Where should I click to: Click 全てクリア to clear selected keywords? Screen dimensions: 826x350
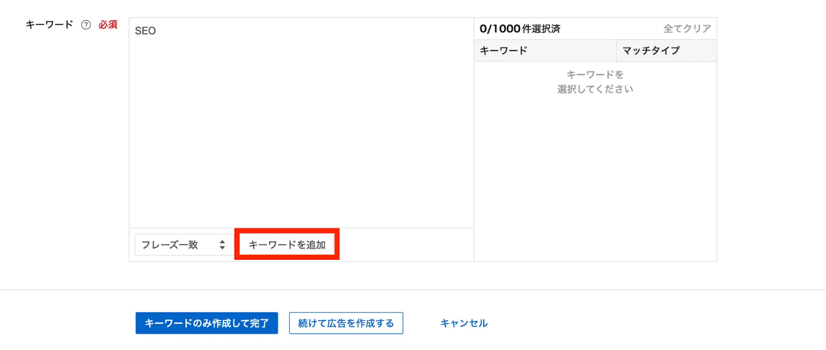pyautogui.click(x=687, y=29)
